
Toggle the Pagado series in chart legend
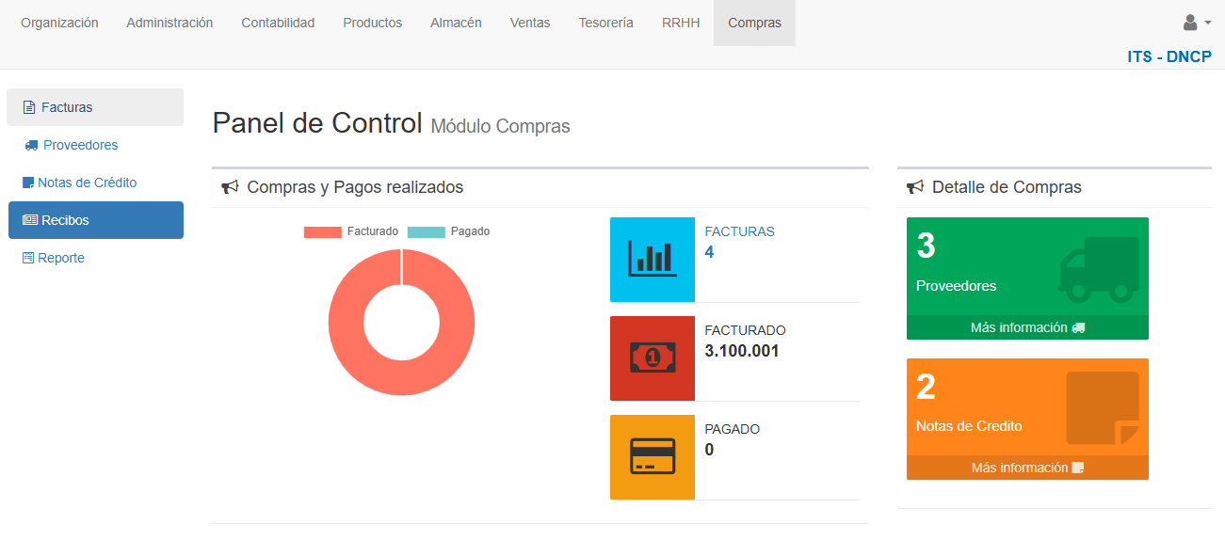pos(449,231)
